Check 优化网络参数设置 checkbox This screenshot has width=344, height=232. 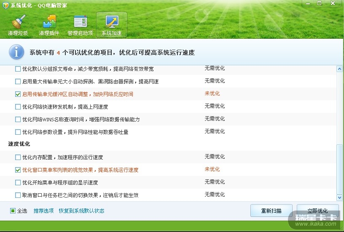click(x=18, y=132)
